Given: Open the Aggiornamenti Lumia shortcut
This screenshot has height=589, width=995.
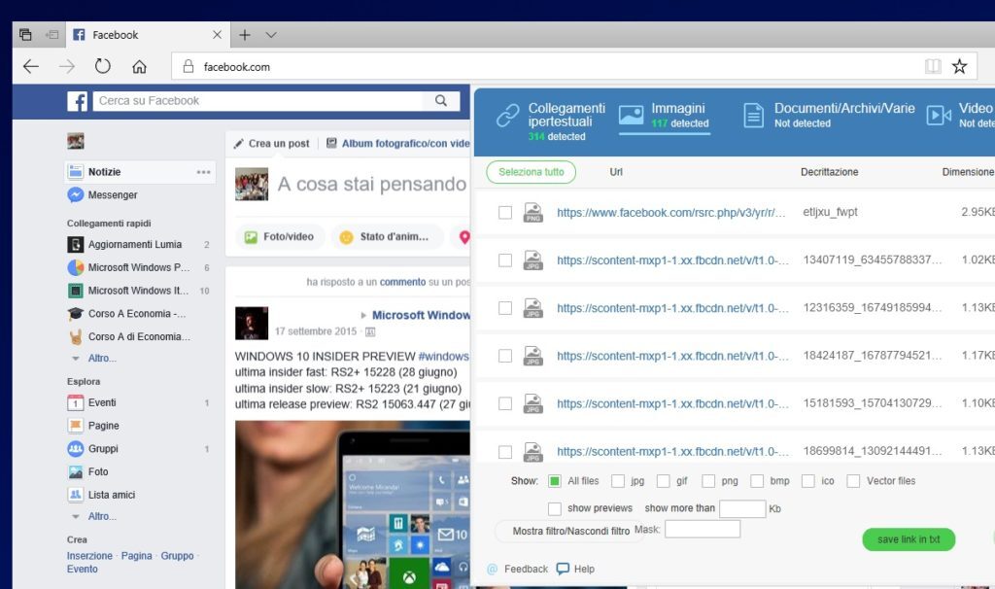Looking at the screenshot, I should pos(125,244).
